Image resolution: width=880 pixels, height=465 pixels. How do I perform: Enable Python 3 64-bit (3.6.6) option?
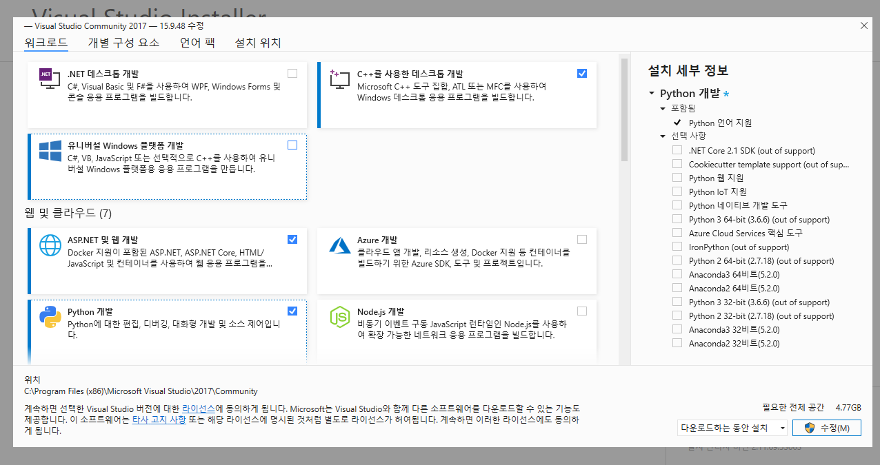click(x=677, y=219)
